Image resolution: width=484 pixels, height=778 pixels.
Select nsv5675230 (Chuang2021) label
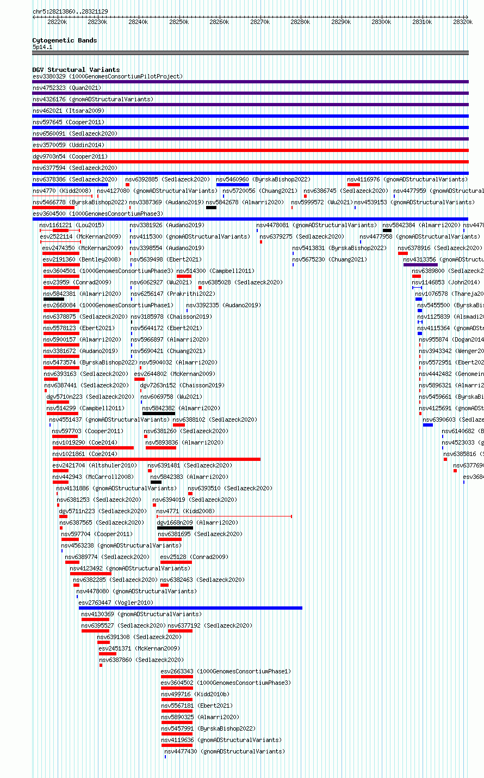[330, 259]
